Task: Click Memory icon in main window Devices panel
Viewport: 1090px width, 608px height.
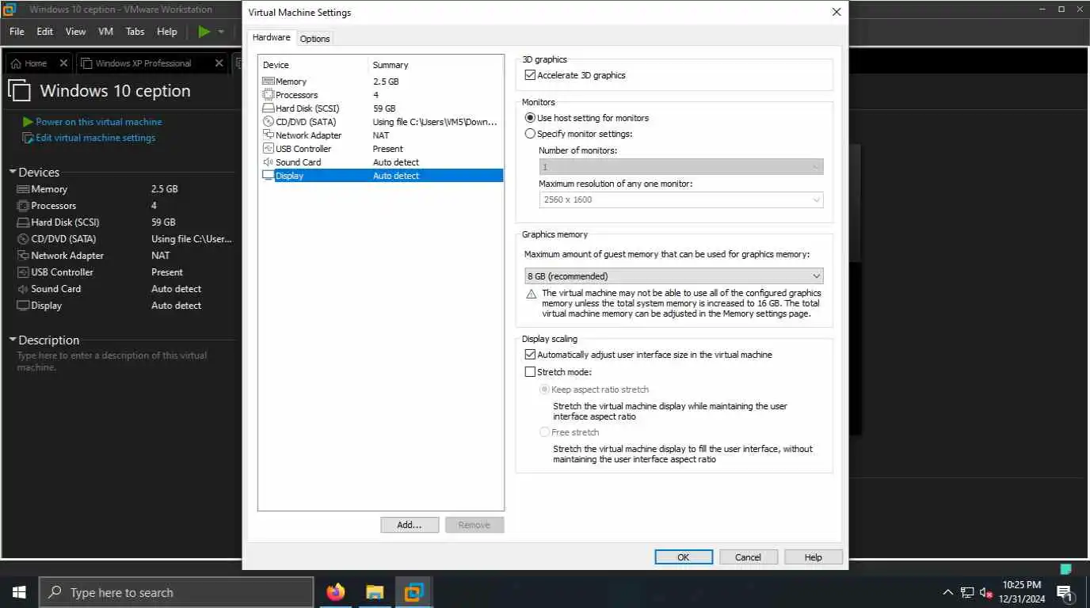Action: [23, 189]
